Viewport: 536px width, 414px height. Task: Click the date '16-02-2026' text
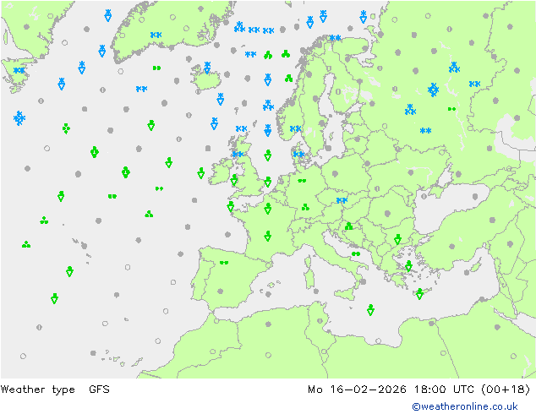368,389
